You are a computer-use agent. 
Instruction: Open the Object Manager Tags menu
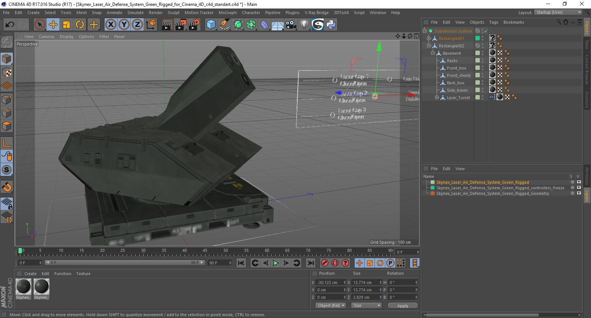[493, 22]
